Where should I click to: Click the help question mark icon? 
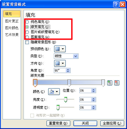tap(116, 4)
